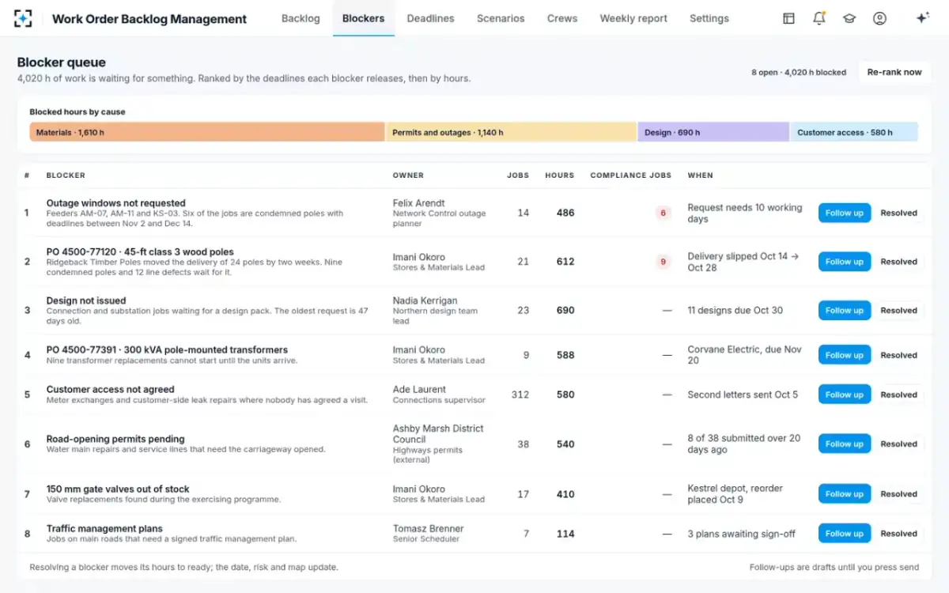
Task: Follow up on 150 mm gate valves
Action: tap(845, 494)
